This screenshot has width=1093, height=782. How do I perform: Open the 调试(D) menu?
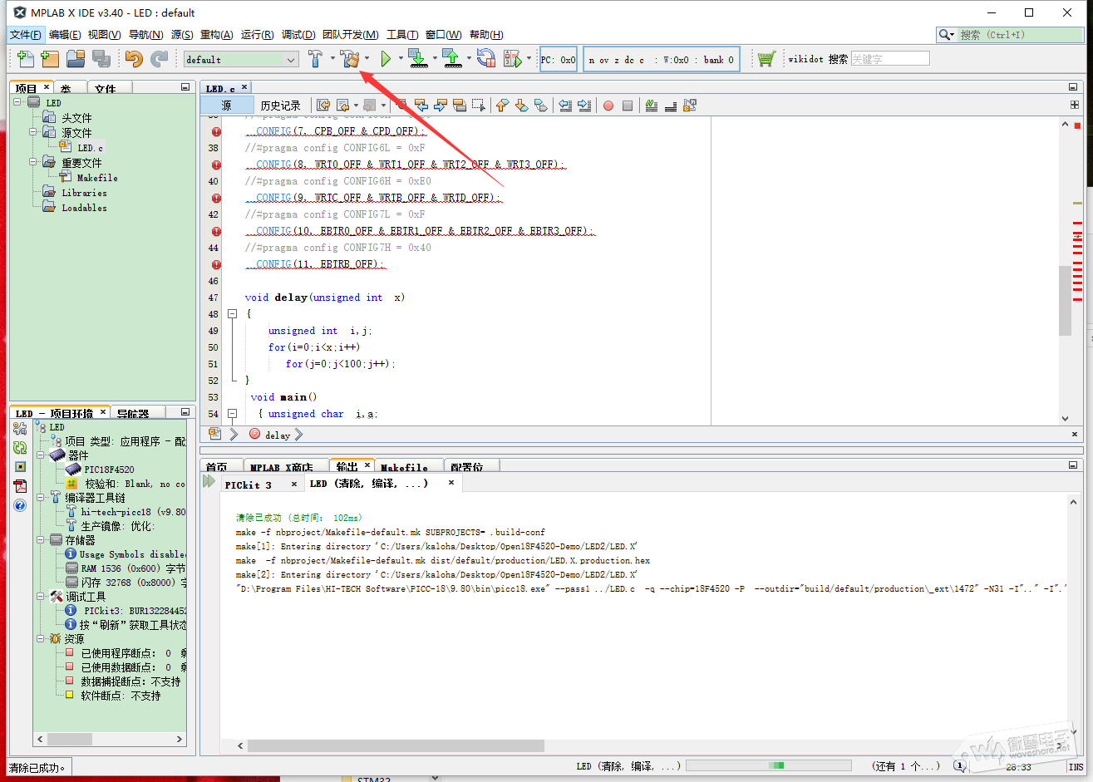[298, 35]
